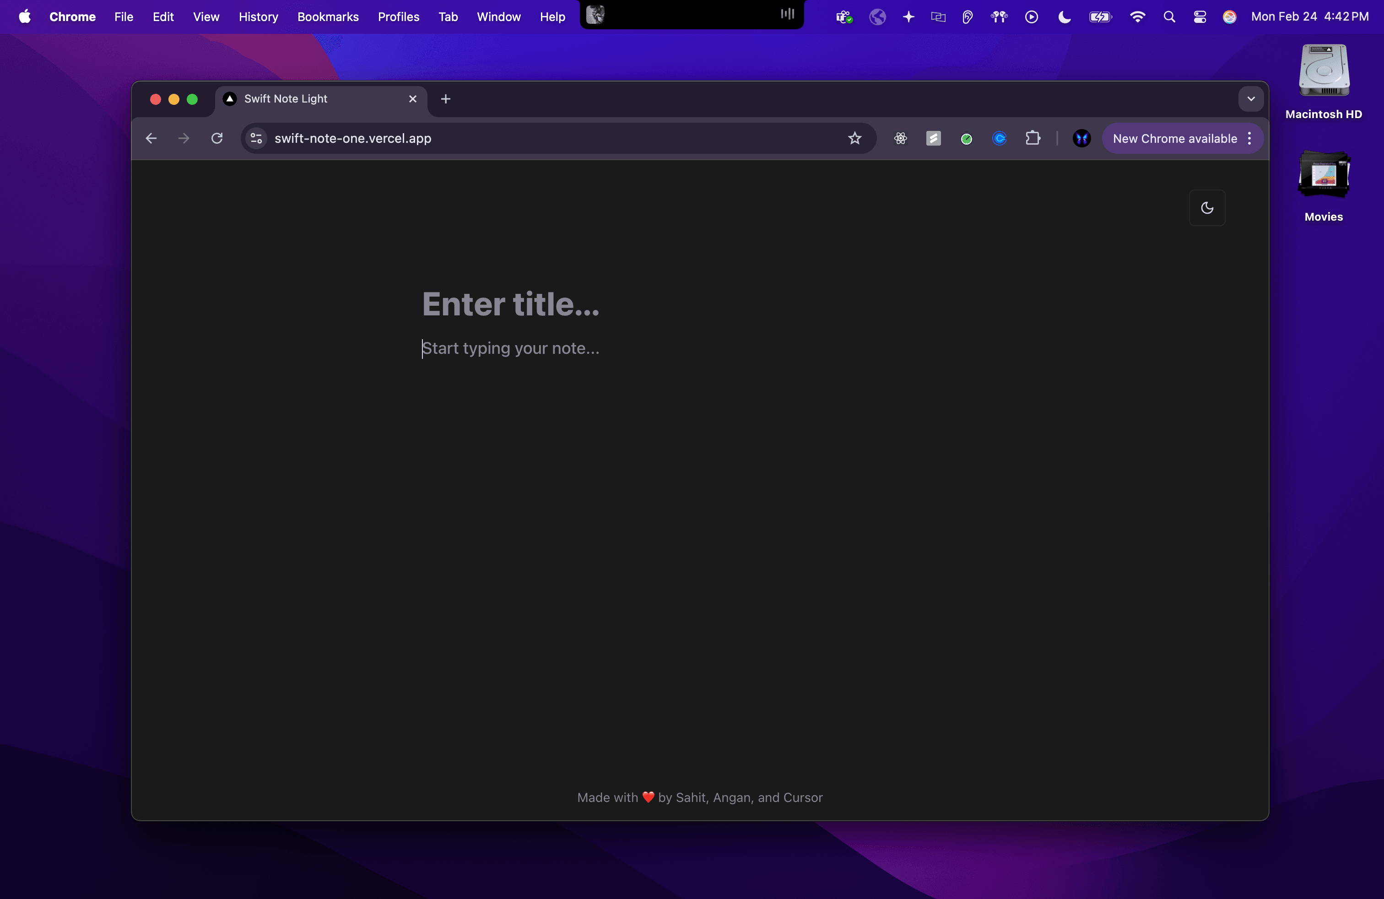The image size is (1384, 899).
Task: Open the Chrome profile avatar
Action: click(1081, 138)
